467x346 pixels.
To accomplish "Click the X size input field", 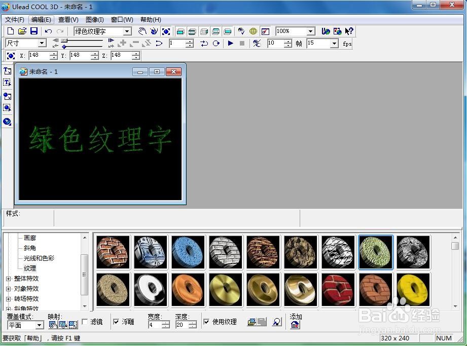I will (x=40, y=55).
